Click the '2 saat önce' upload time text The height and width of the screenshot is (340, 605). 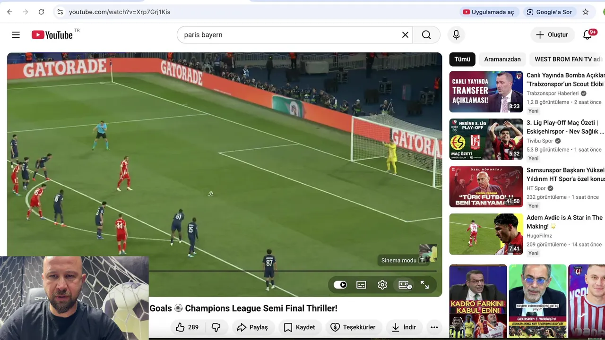click(x=588, y=102)
